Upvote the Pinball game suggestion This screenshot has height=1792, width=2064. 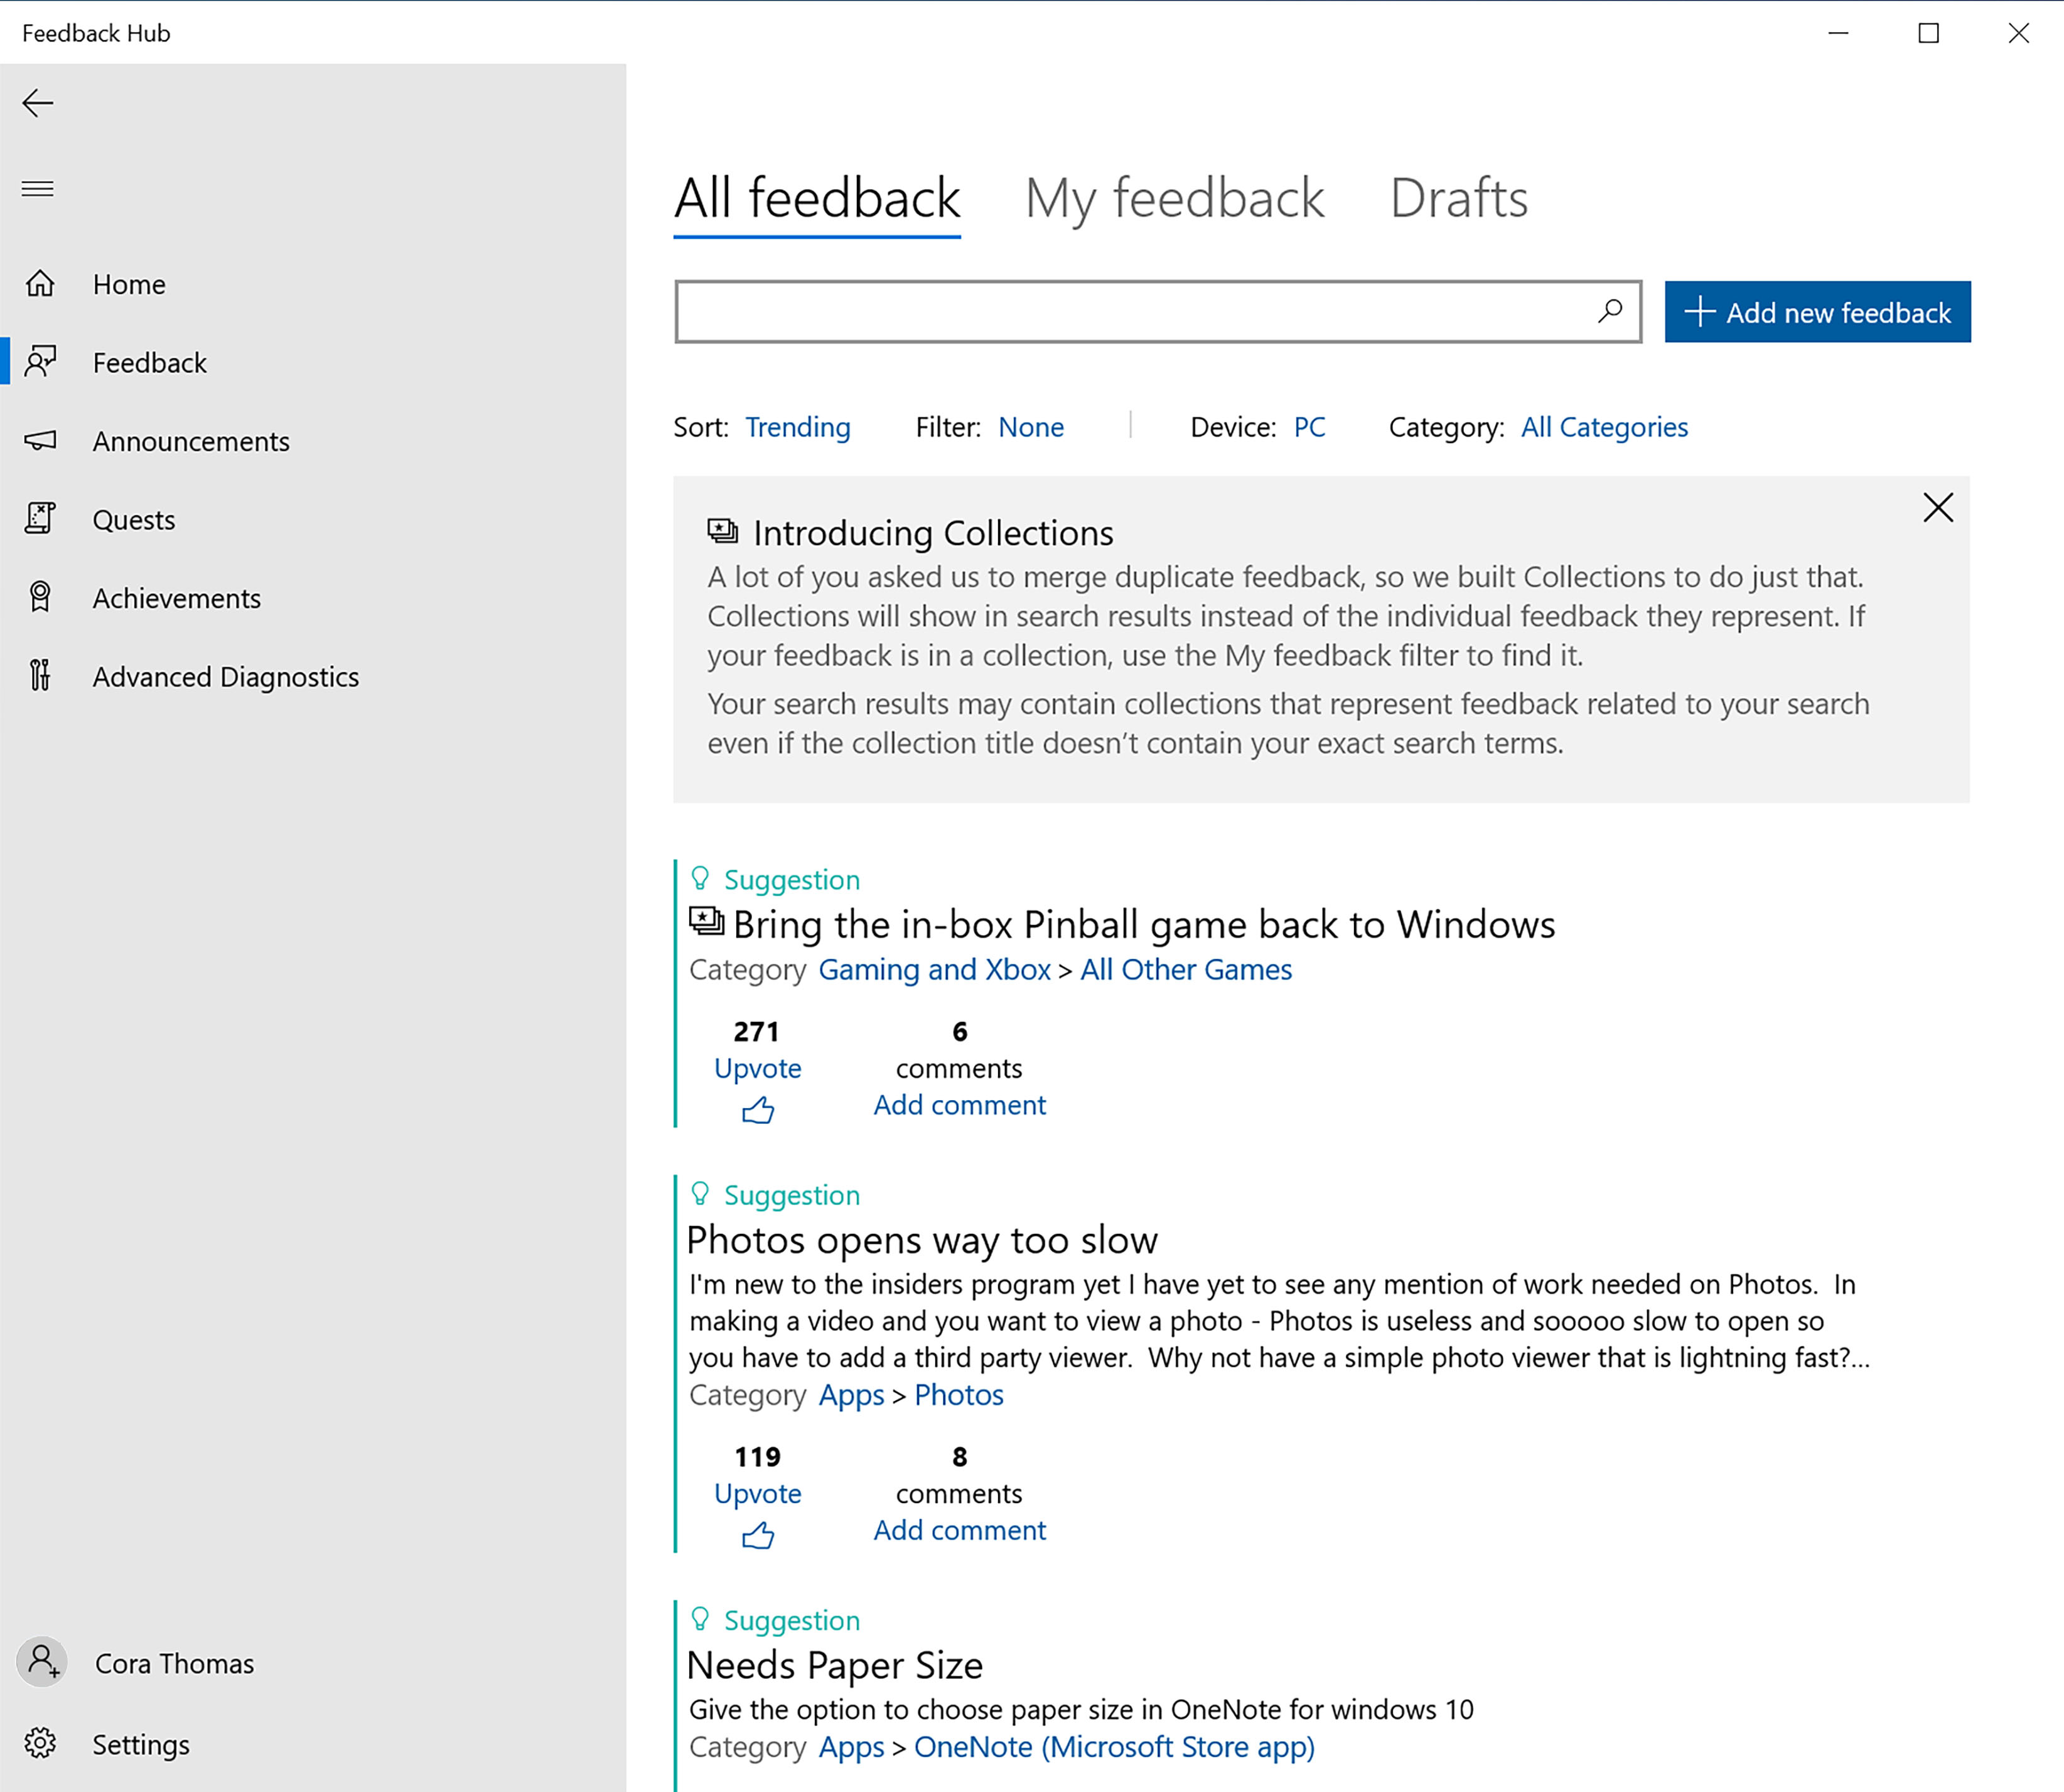click(x=758, y=1108)
